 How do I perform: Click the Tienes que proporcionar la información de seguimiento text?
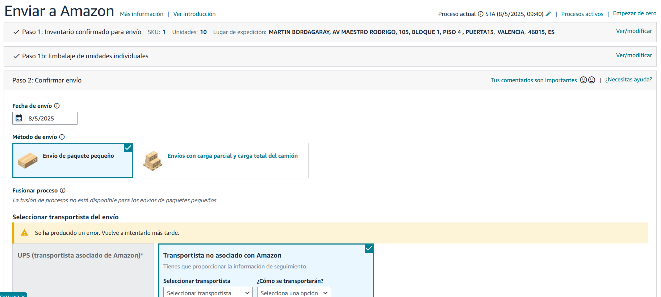point(235,267)
